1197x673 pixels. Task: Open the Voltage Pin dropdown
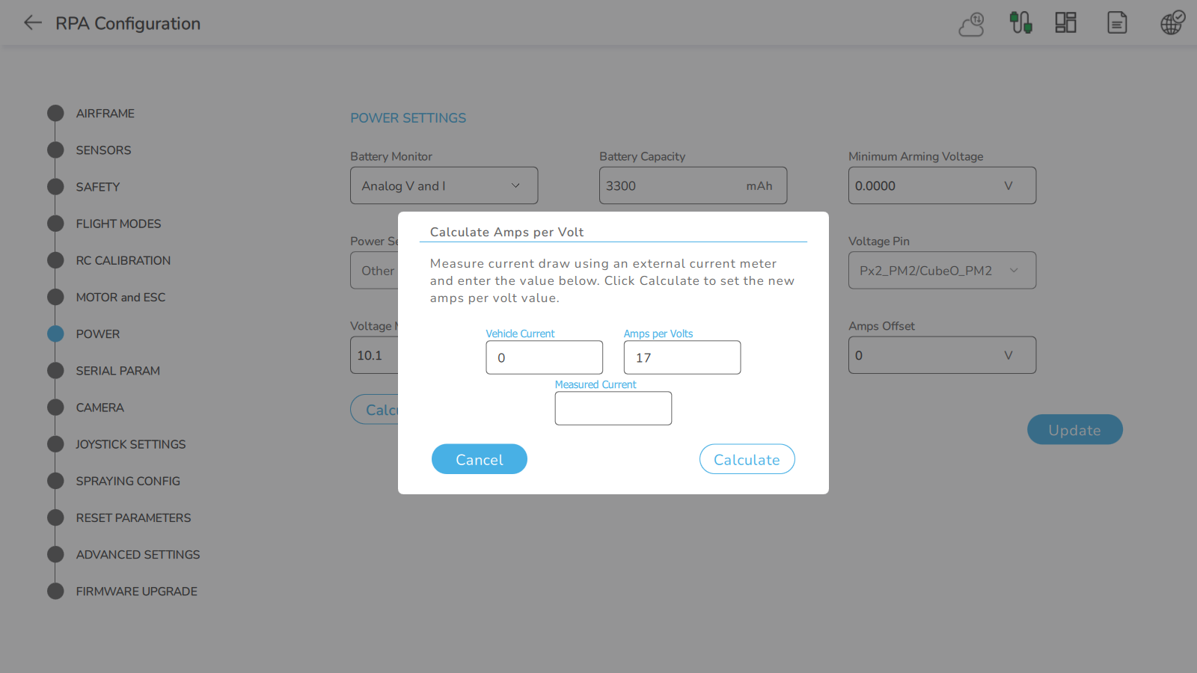pos(941,271)
